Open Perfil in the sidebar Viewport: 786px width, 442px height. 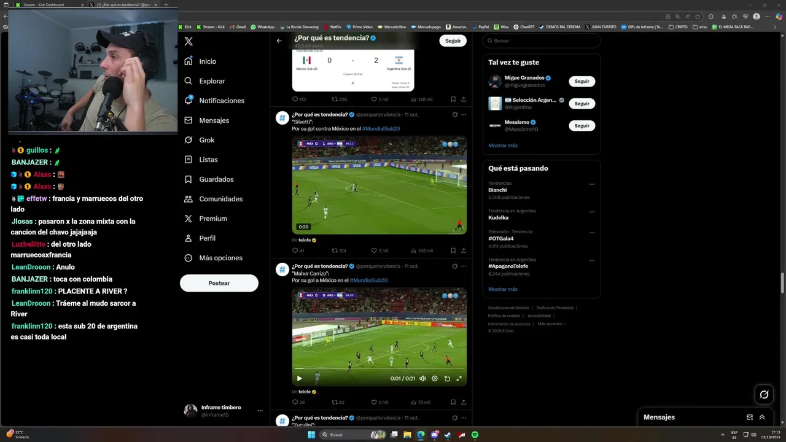point(200,238)
